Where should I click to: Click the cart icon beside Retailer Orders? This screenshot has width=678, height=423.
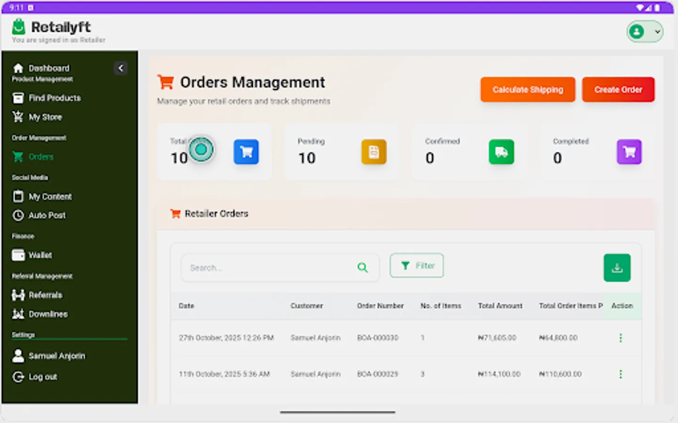175,214
